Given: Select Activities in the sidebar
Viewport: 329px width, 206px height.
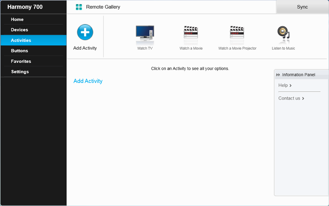Looking at the screenshot, I should pos(21,40).
